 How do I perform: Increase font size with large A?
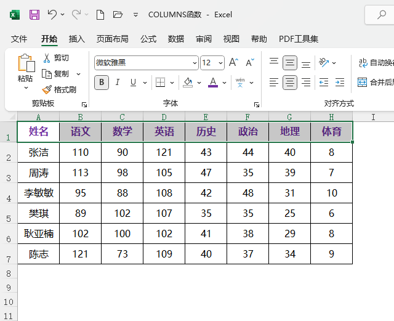coord(233,62)
